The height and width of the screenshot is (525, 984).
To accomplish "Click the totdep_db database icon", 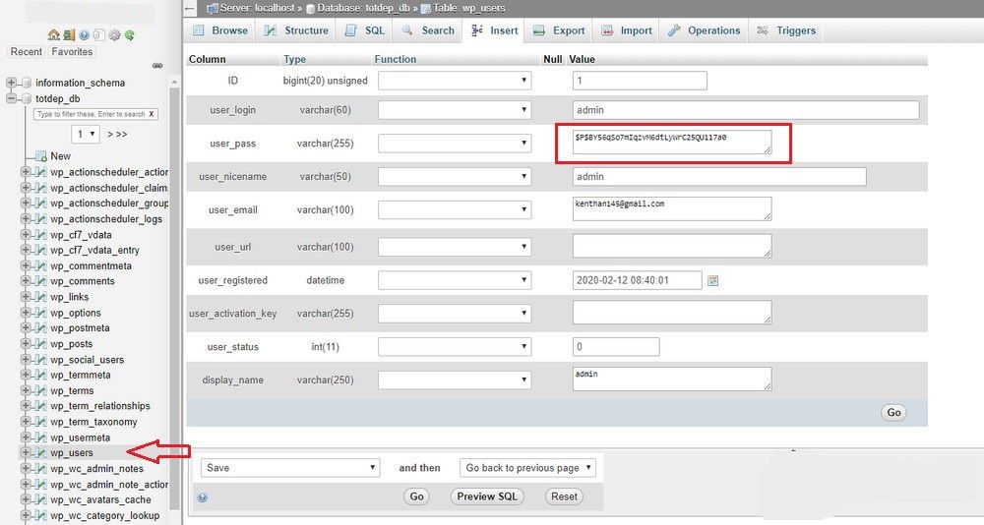I will pyautogui.click(x=27, y=98).
